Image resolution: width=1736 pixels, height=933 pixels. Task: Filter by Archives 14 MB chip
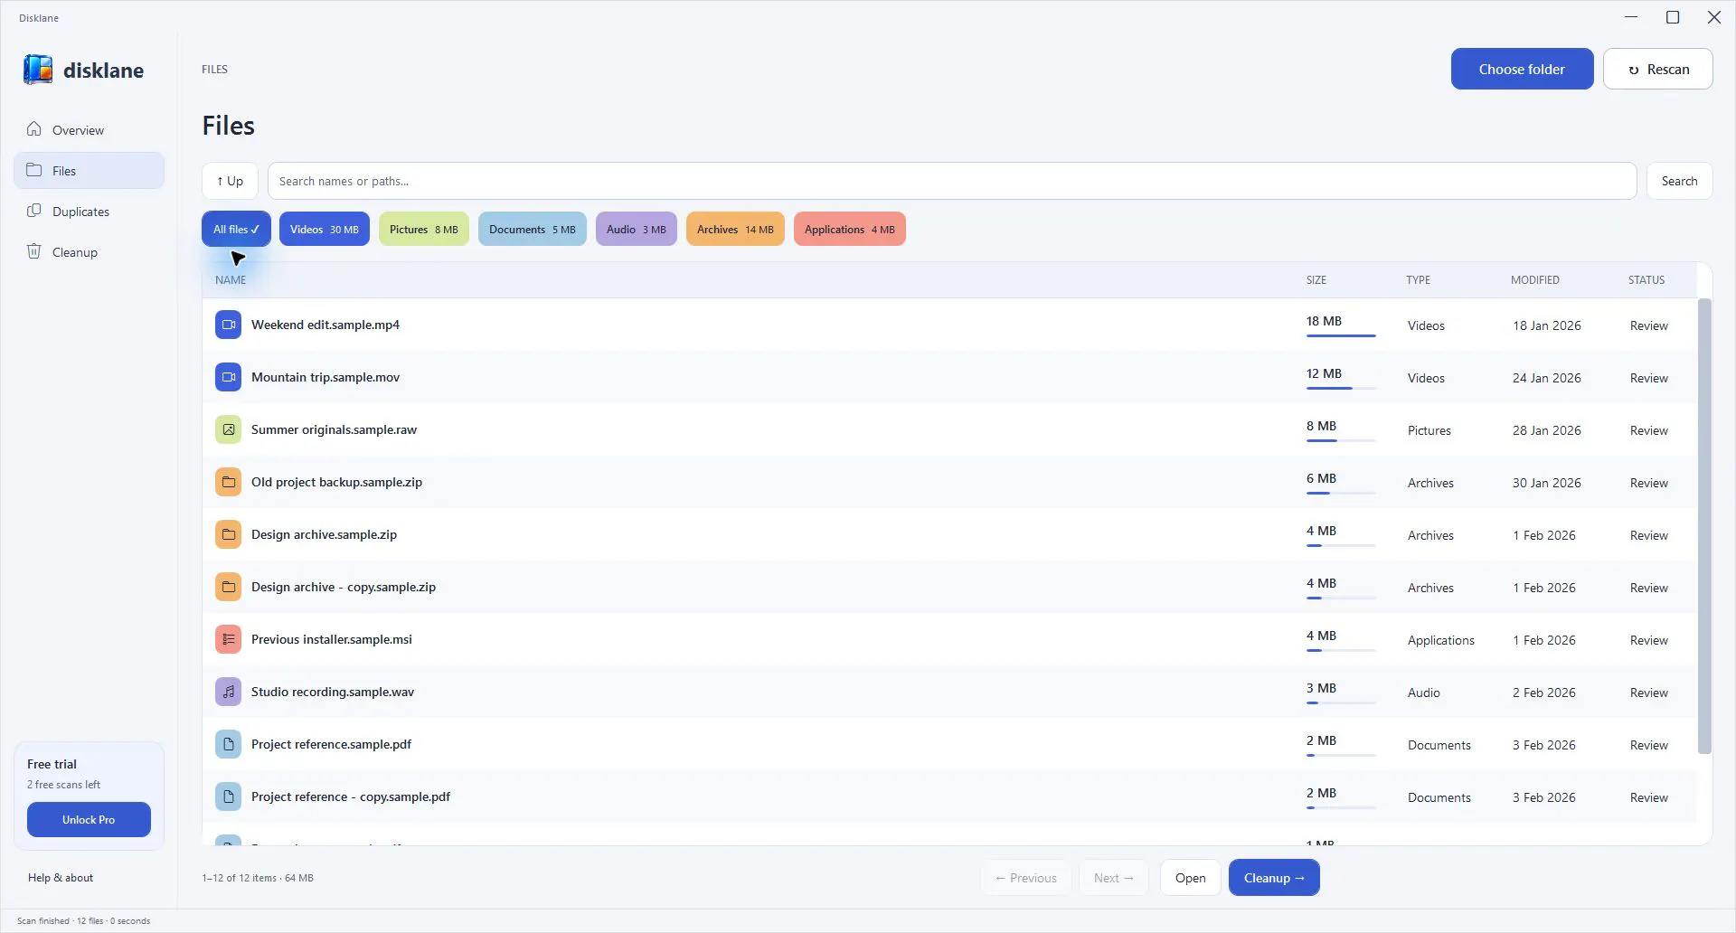(x=735, y=229)
